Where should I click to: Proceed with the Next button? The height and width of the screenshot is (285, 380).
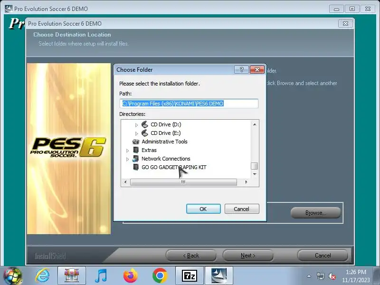tap(248, 256)
